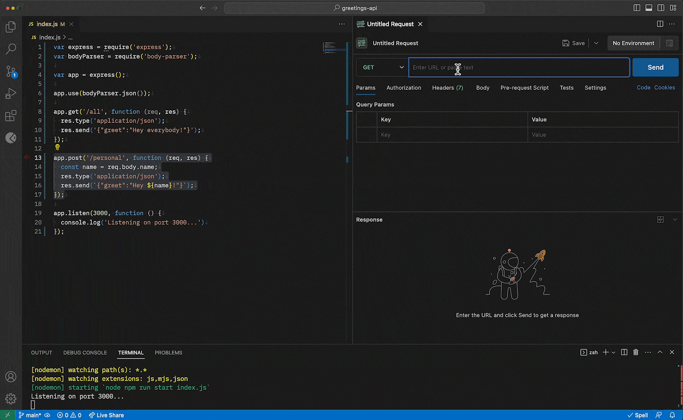
Task: Switch to the Body tab
Action: (x=483, y=88)
